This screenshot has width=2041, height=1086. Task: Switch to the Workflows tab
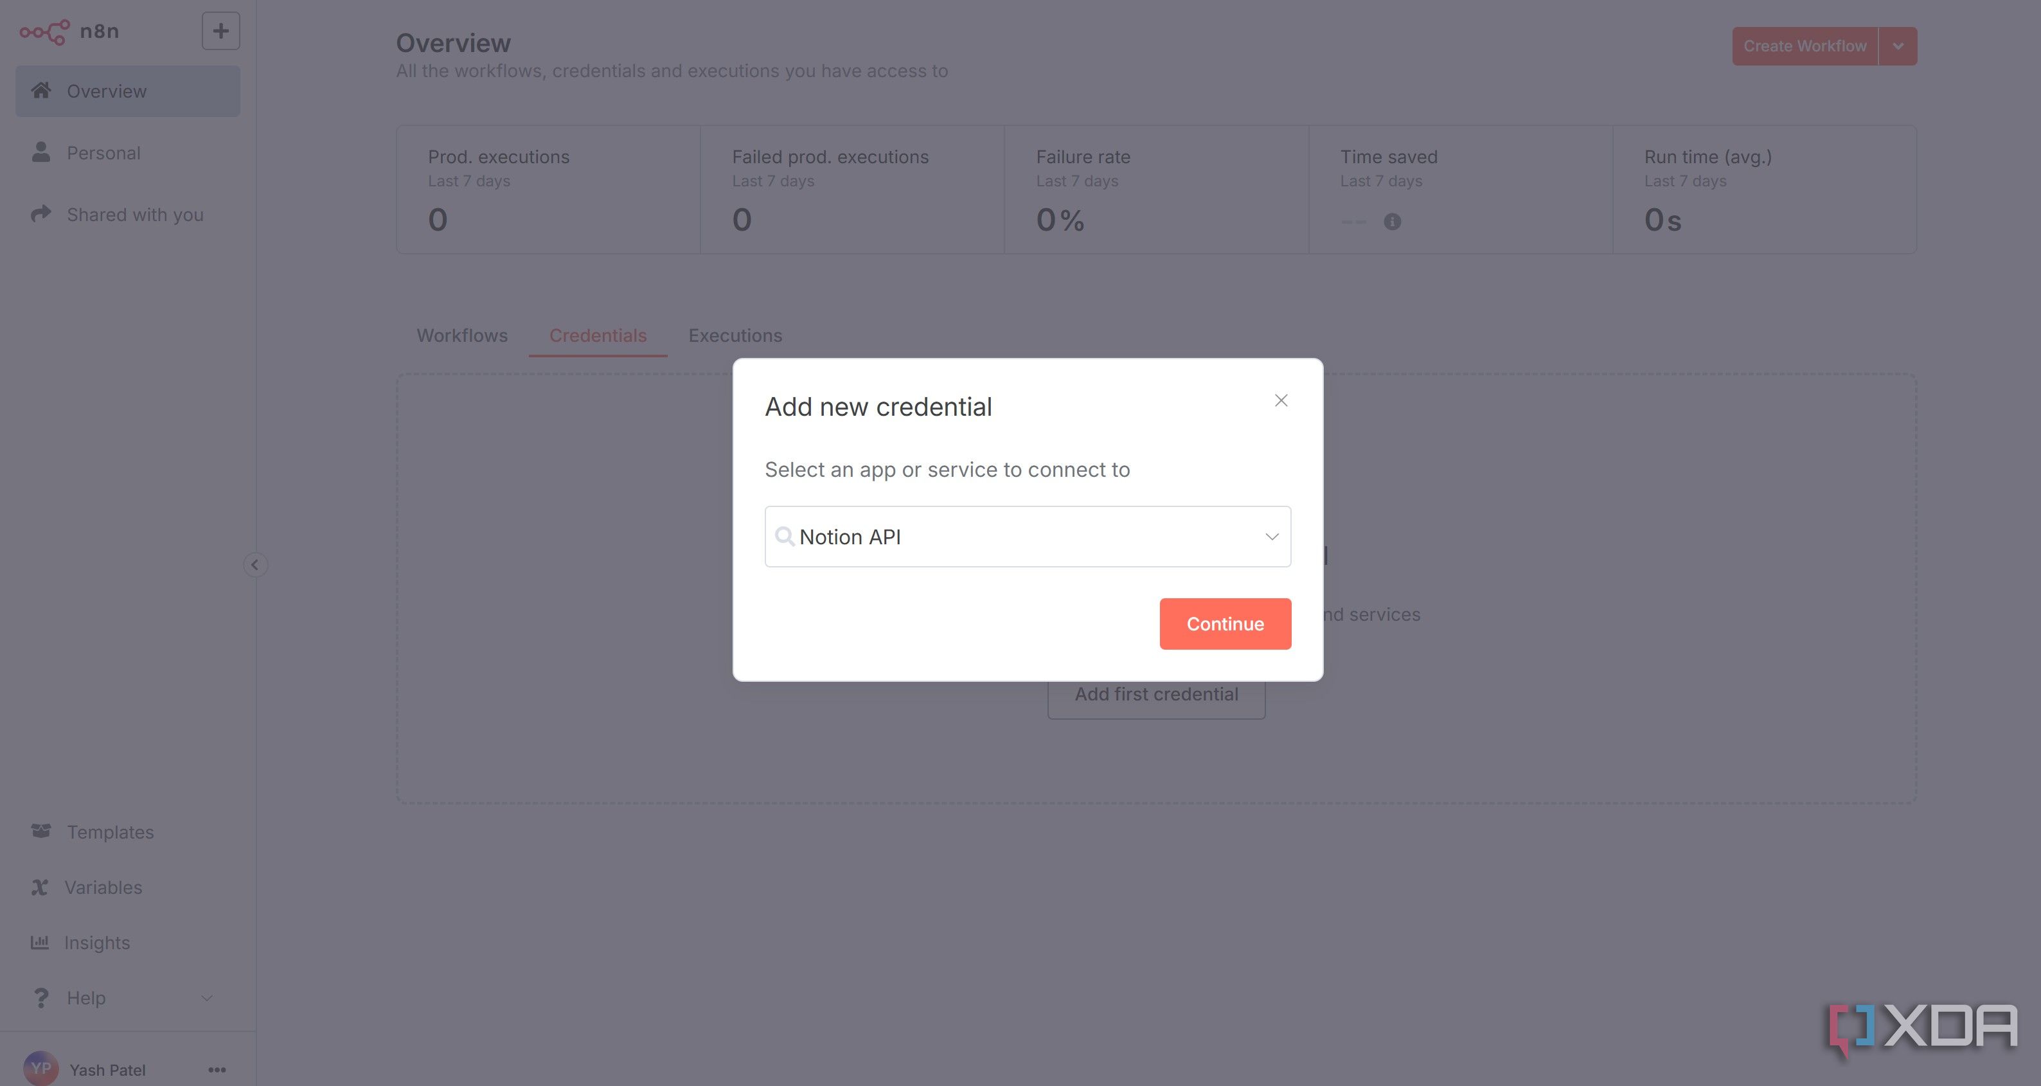pos(462,336)
